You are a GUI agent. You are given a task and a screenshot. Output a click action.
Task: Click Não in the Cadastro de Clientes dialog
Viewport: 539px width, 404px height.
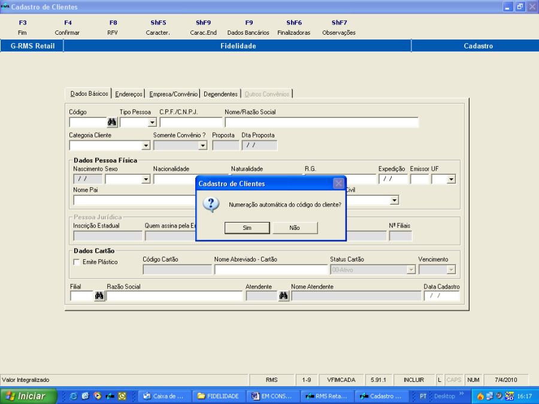tap(295, 228)
